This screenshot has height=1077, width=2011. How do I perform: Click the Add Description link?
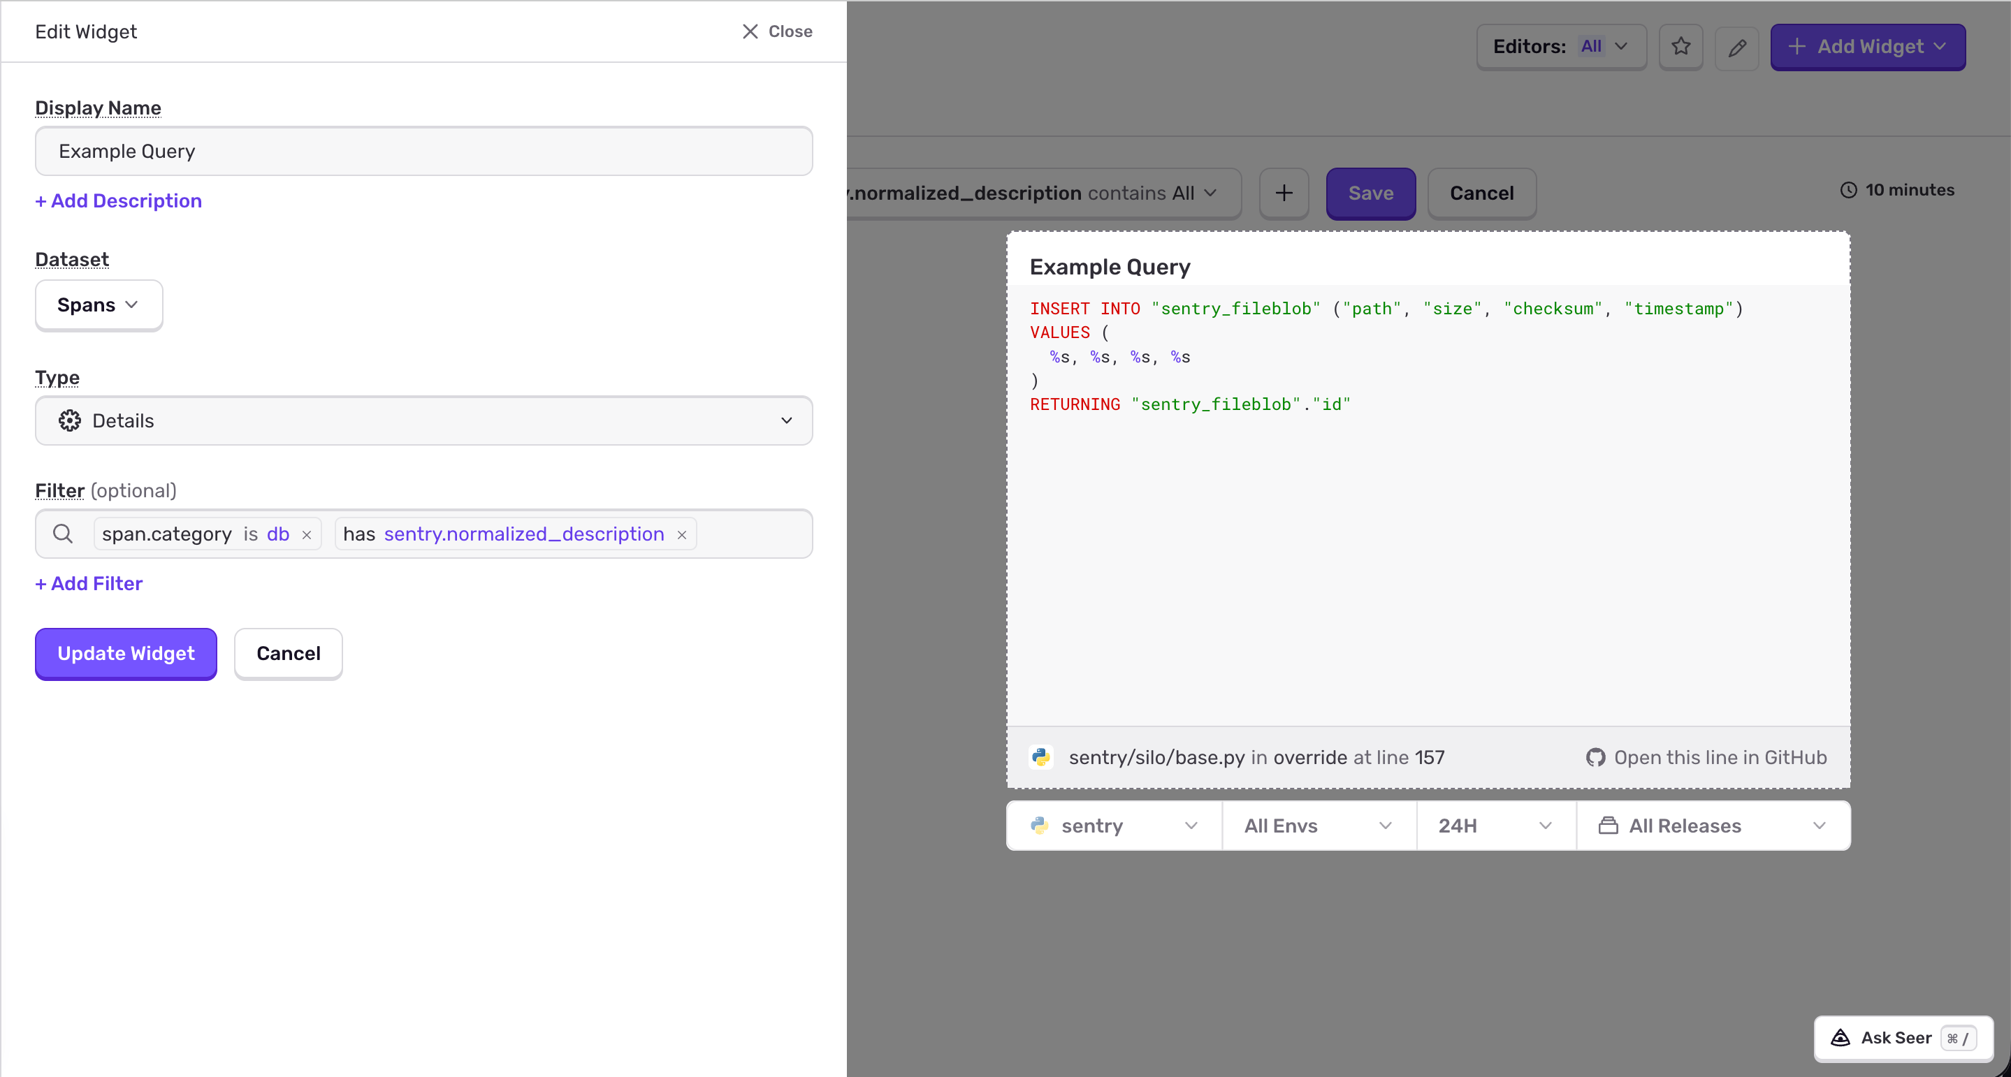point(119,200)
